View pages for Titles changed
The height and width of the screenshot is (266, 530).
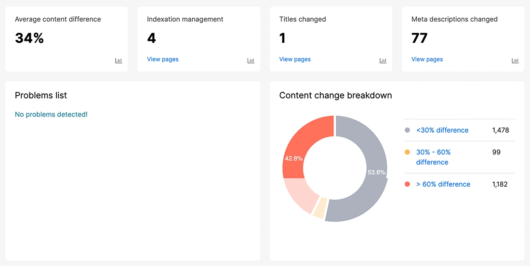click(295, 59)
